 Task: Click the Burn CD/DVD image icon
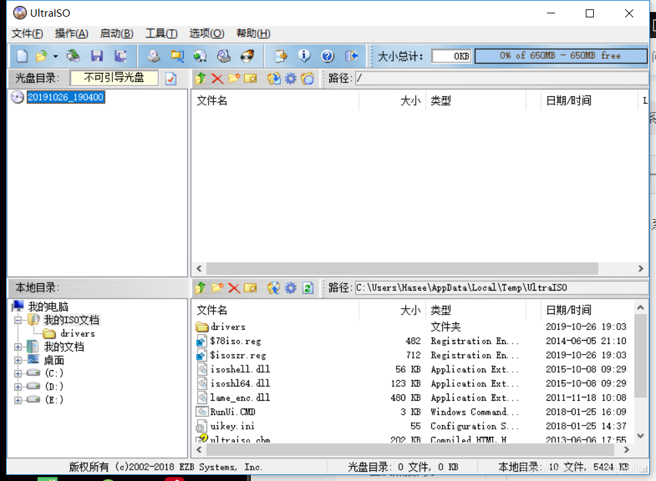[x=247, y=56]
